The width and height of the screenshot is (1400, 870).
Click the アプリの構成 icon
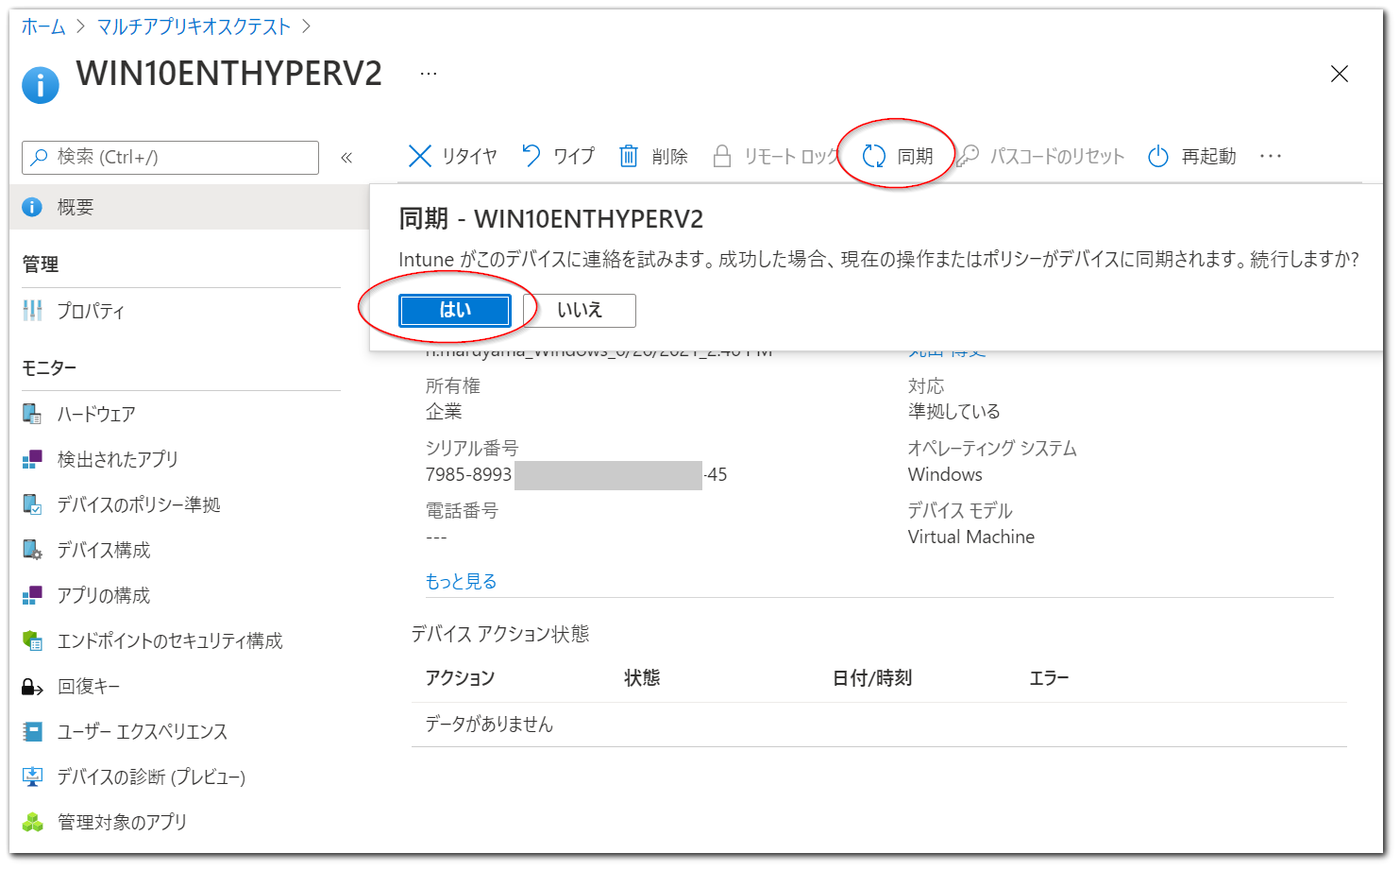click(x=32, y=595)
